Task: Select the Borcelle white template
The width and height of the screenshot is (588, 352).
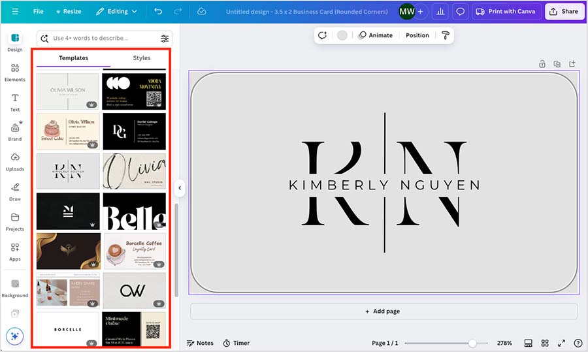Action: [68, 329]
